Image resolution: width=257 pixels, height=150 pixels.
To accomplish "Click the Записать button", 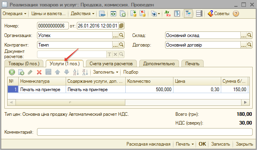I will [220, 144].
